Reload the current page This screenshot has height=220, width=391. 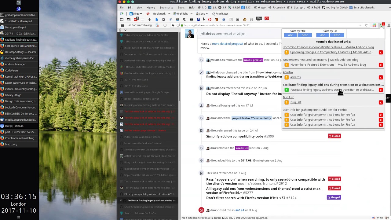pyautogui.click(x=366, y=25)
